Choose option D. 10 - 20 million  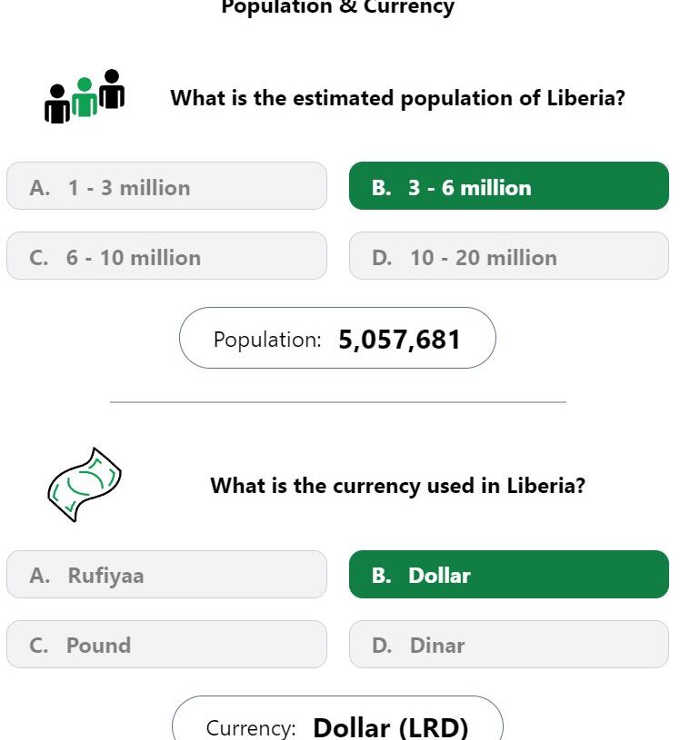(x=509, y=256)
